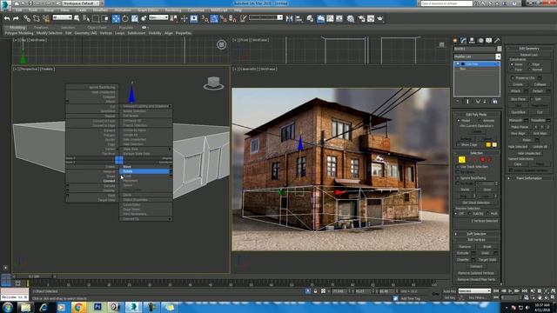Open the reference coordinate system dropdown
The image size is (557, 313).
coord(158,17)
